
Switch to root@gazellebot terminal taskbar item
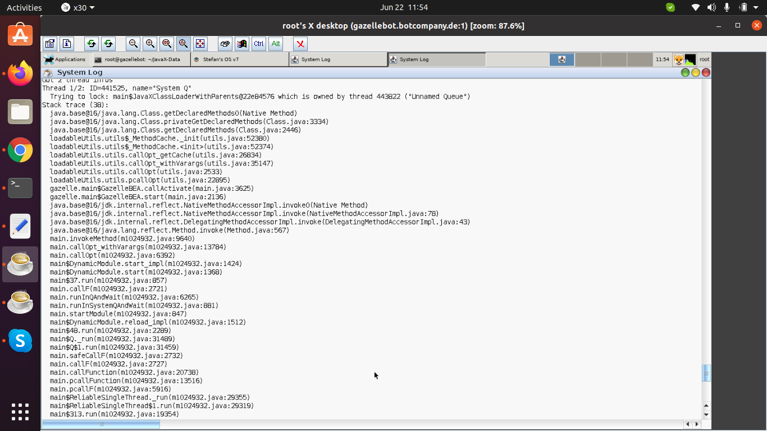pyautogui.click(x=141, y=59)
